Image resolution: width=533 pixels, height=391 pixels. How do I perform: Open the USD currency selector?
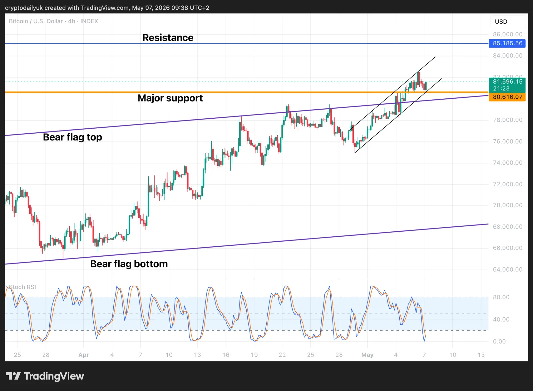[x=501, y=22]
